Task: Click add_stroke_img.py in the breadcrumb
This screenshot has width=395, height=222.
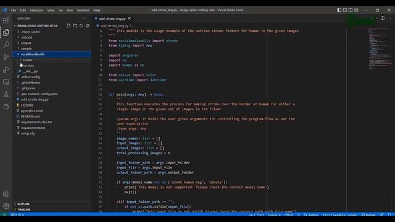Action: [114, 26]
